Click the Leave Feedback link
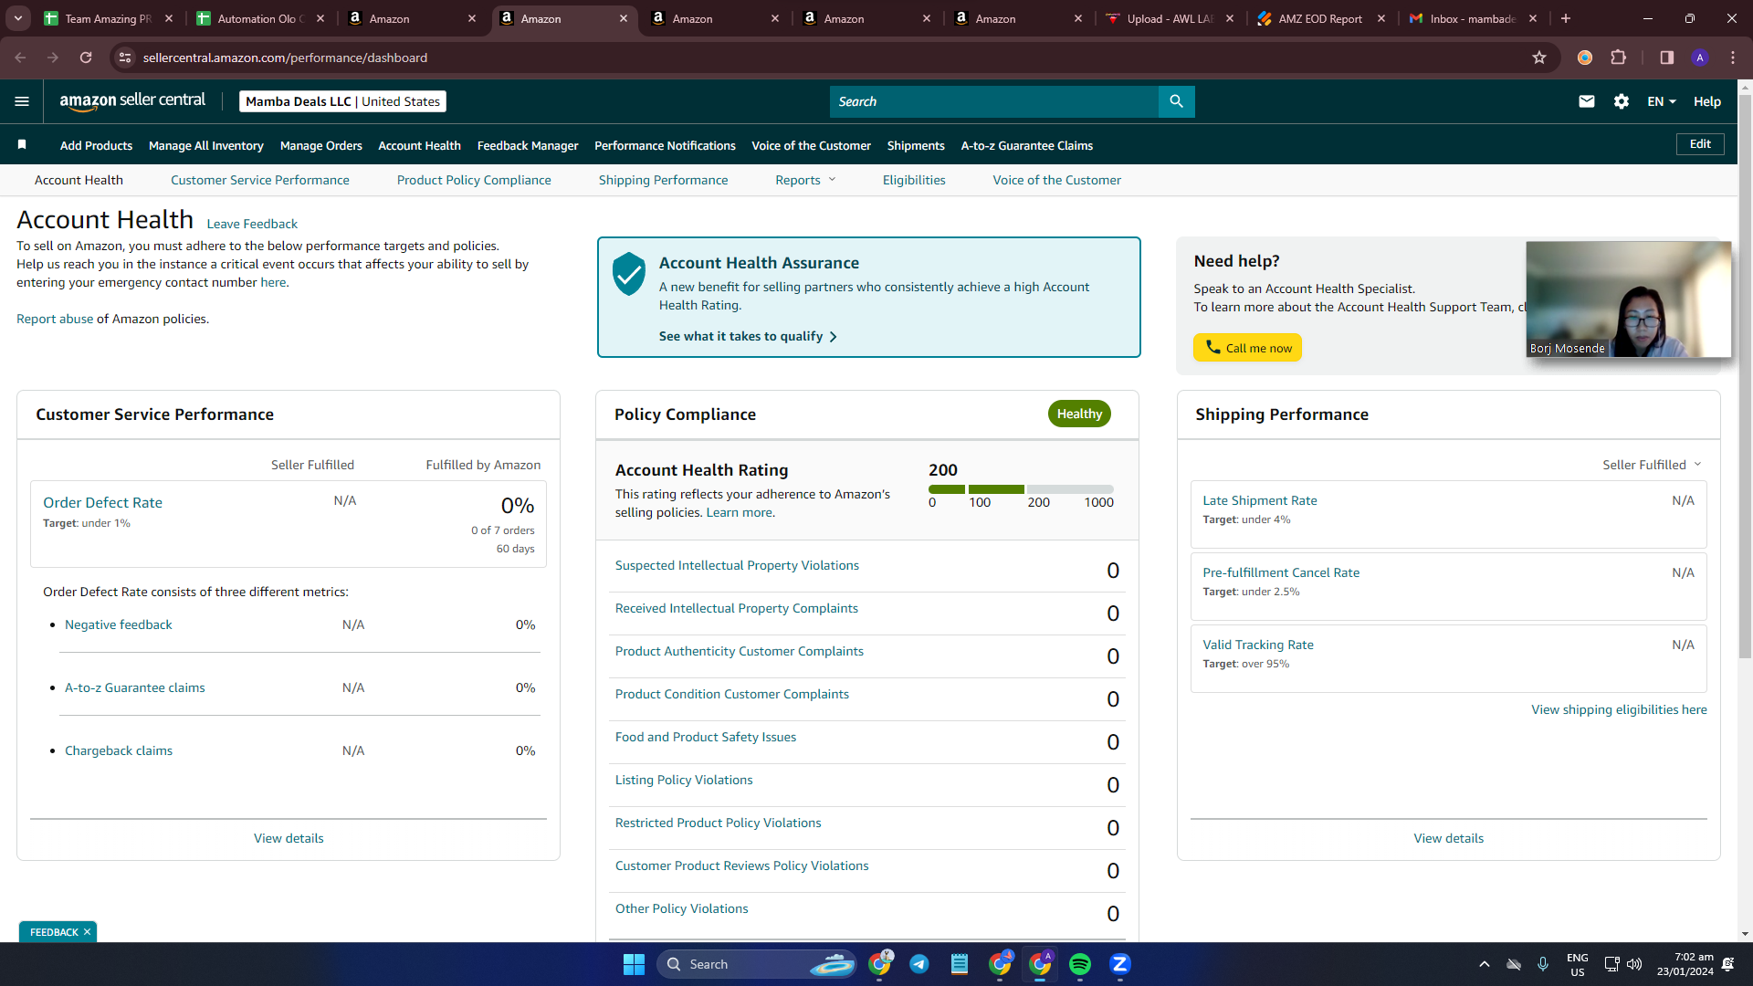 tap(252, 224)
